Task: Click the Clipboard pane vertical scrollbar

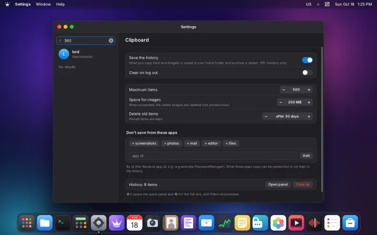Action: (322, 119)
